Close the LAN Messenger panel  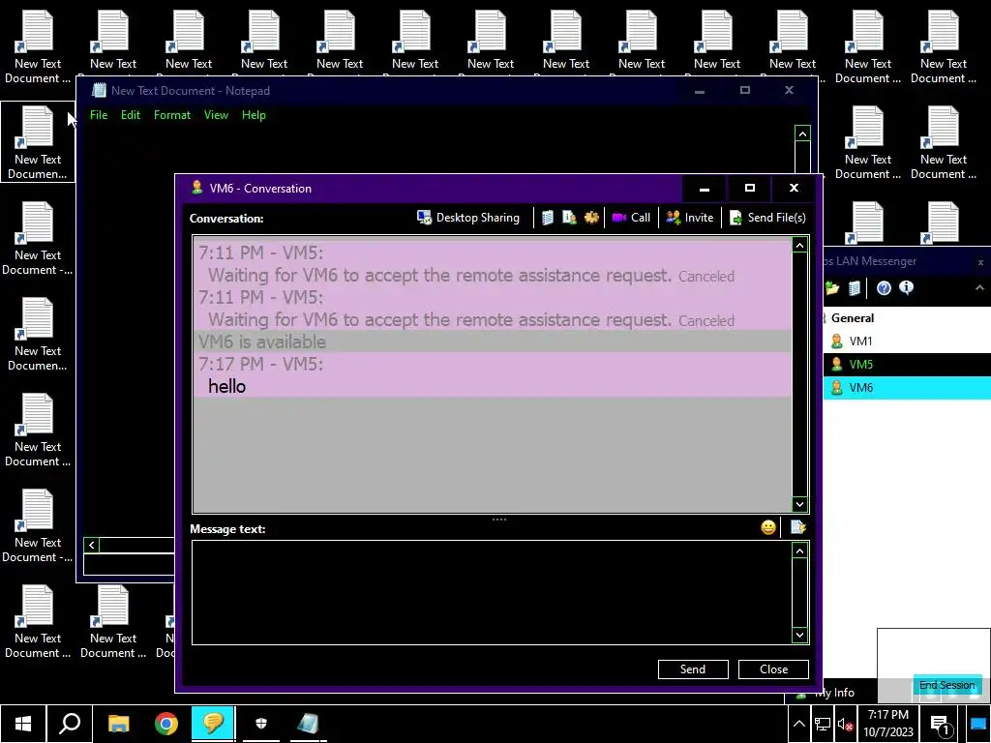(980, 262)
